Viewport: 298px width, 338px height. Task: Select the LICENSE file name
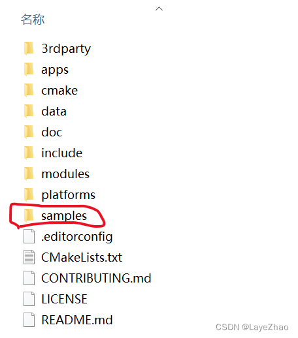(65, 299)
